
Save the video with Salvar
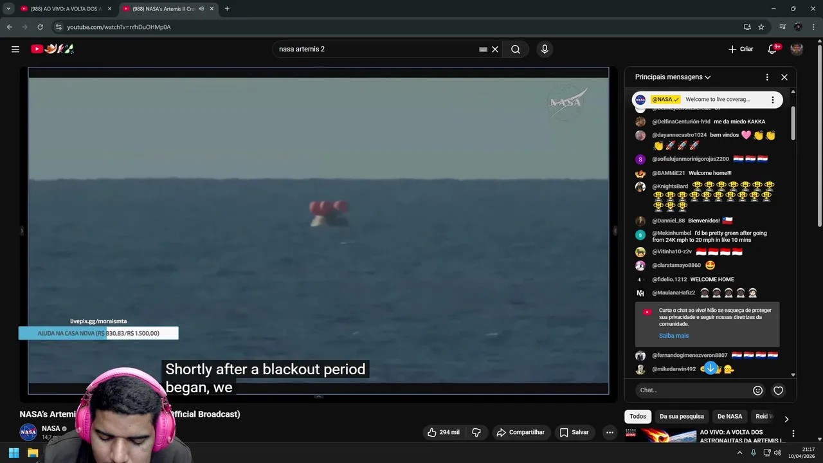coord(574,432)
